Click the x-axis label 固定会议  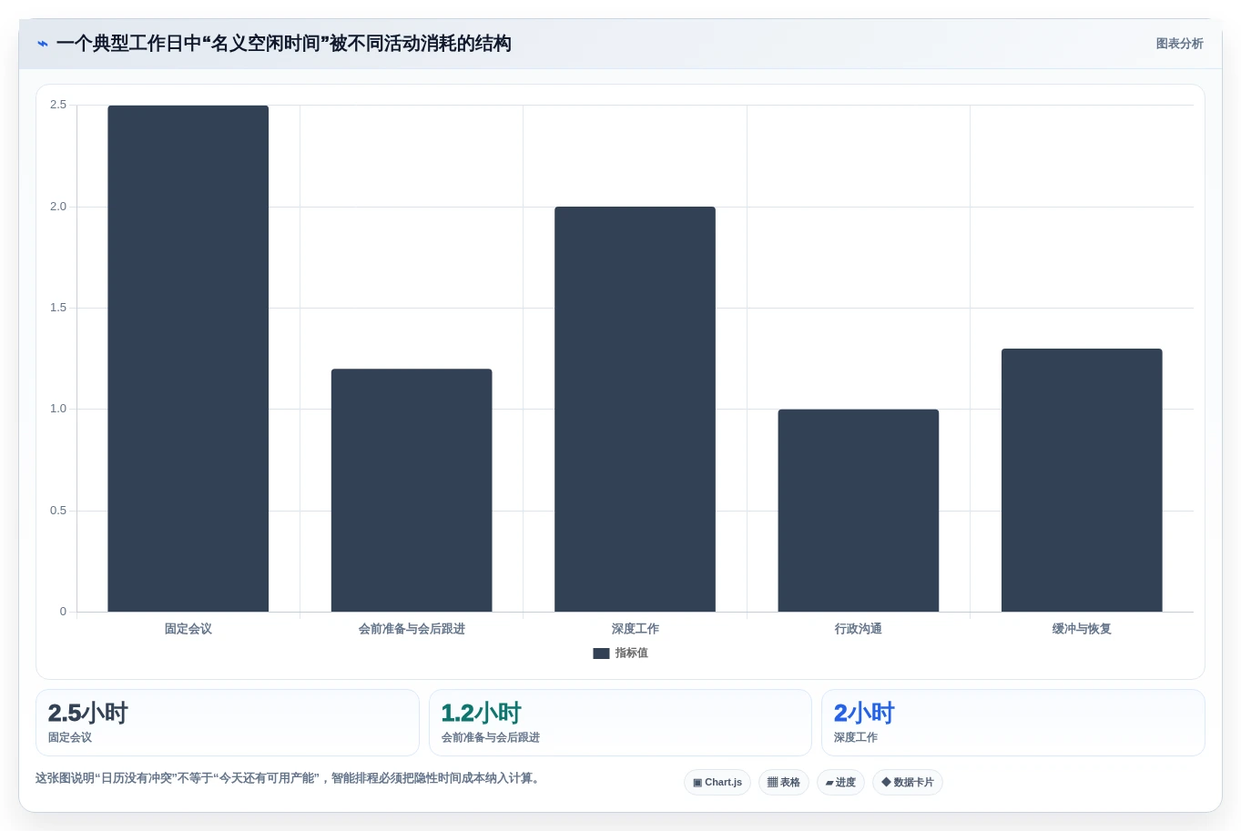[x=188, y=629]
